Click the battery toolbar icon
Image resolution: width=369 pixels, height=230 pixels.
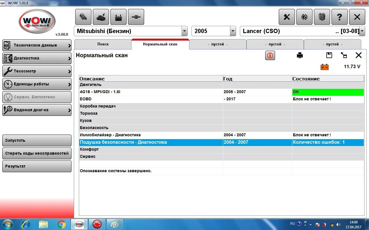(118, 17)
